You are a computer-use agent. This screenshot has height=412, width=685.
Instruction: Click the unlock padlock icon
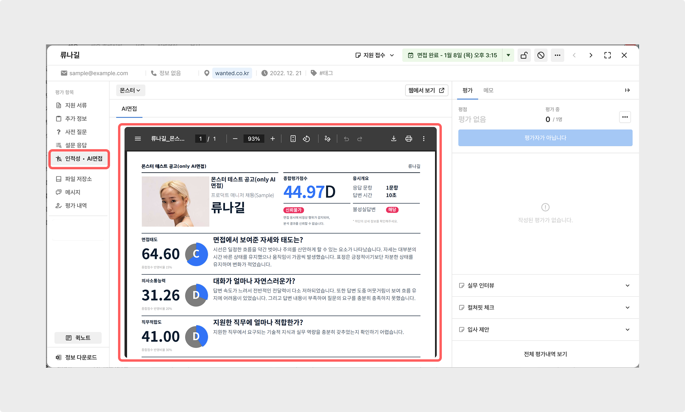pyautogui.click(x=524, y=55)
